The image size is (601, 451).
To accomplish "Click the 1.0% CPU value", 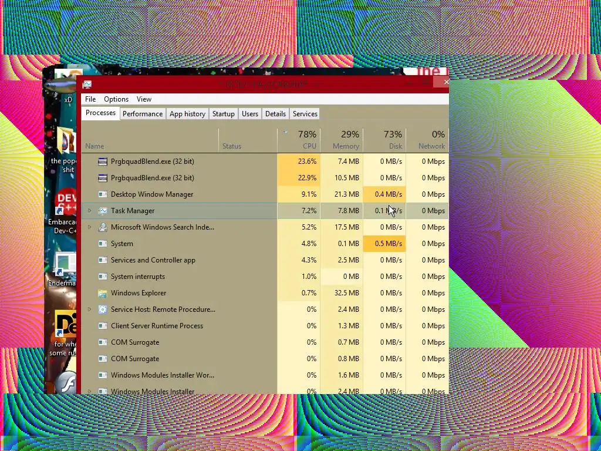I will coord(309,277).
